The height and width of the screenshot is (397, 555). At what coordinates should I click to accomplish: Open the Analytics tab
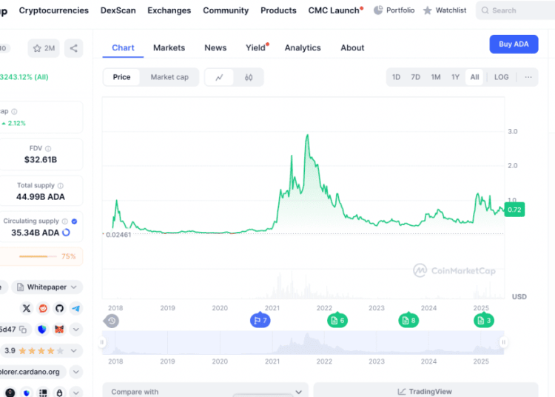303,47
